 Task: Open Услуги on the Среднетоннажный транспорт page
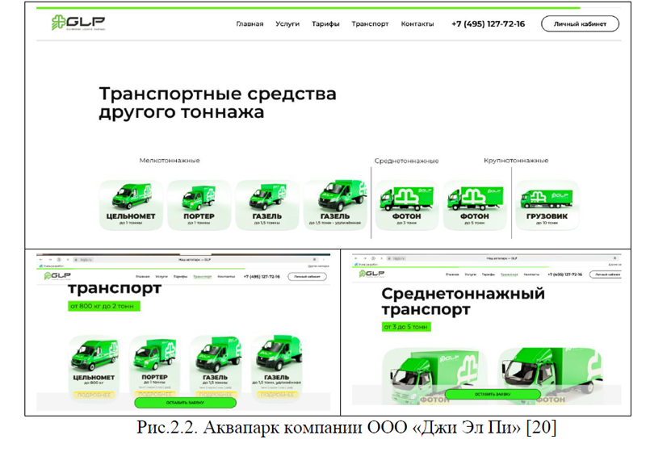point(470,274)
